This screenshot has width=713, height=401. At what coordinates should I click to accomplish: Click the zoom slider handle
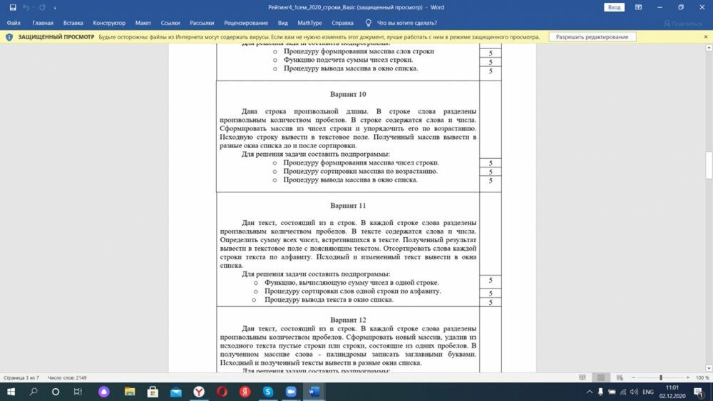pyautogui.click(x=661, y=377)
